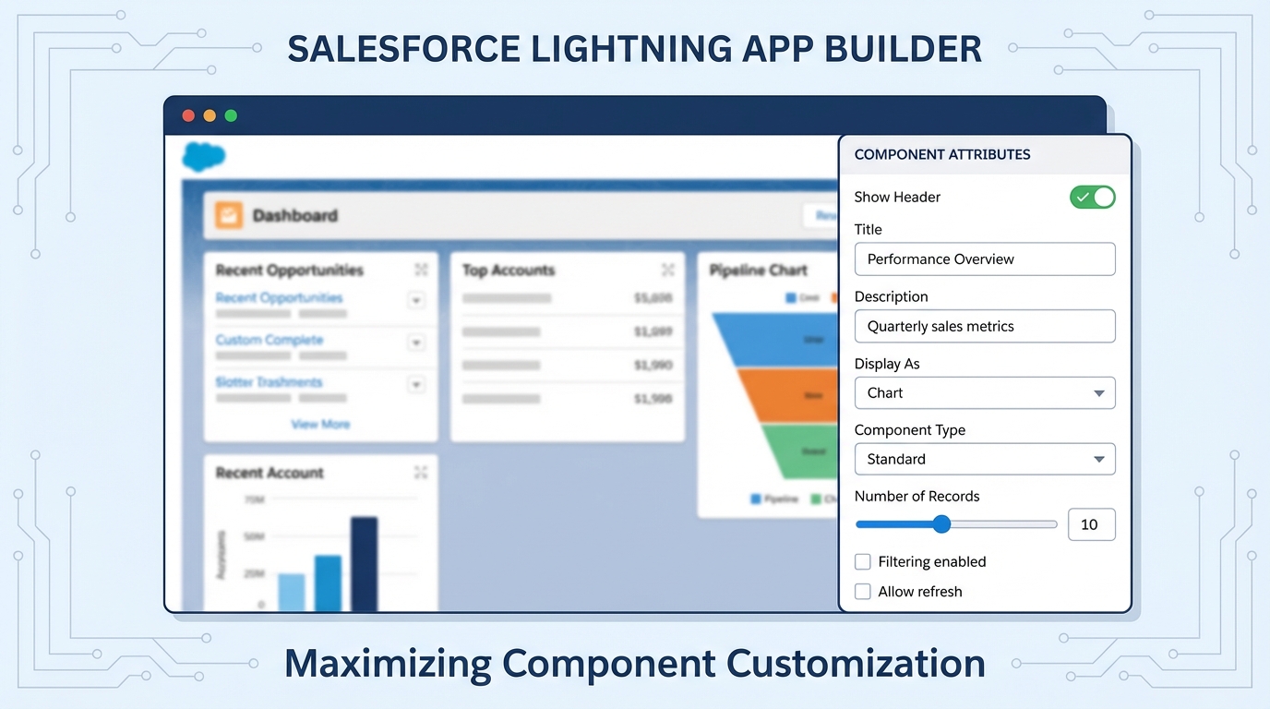Expand the Recent Account widget icon
The image size is (1270, 709).
(421, 473)
